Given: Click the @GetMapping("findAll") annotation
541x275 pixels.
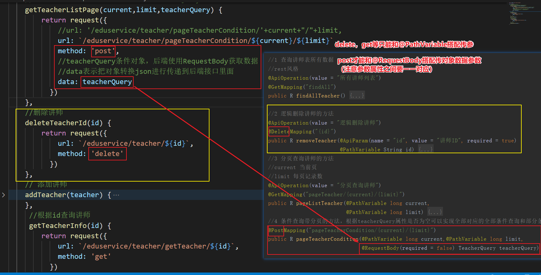Looking at the screenshot, I should click(302, 87).
